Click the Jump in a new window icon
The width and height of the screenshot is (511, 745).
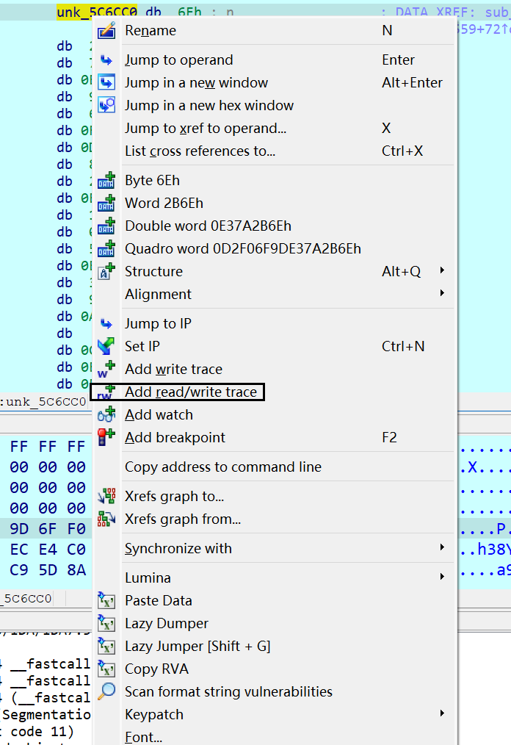106,83
